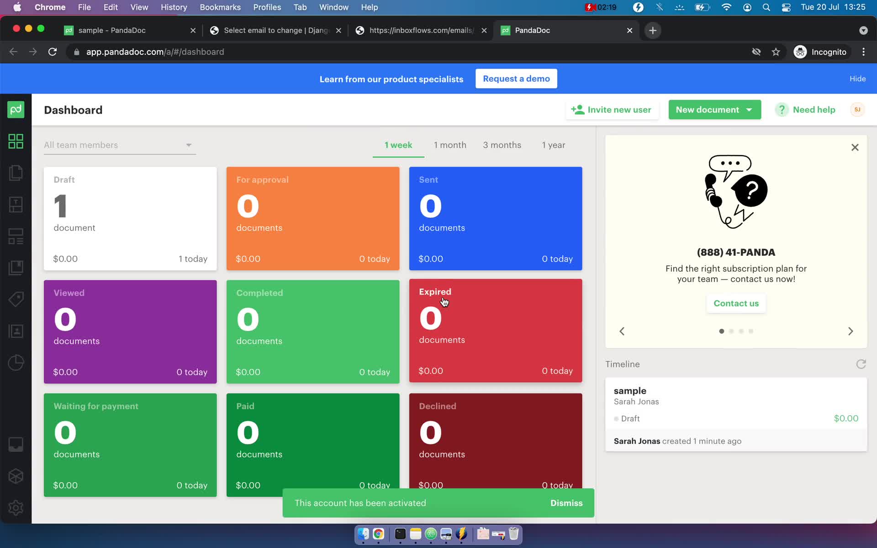The image size is (877, 548).
Task: Click the Invite new user button
Action: (612, 110)
